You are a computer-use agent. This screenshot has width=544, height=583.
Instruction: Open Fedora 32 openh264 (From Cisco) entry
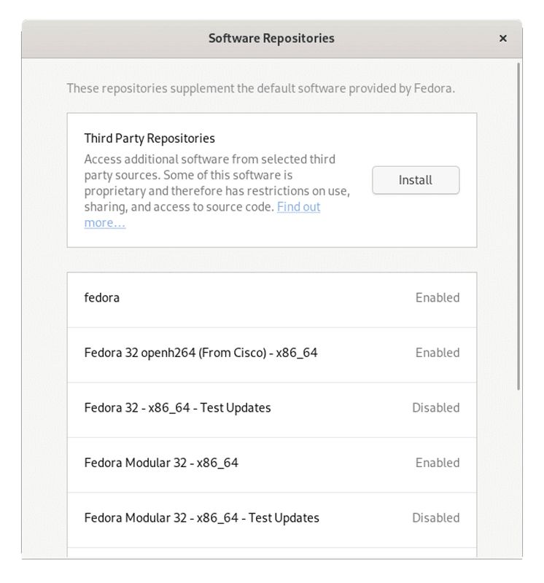[x=201, y=353]
